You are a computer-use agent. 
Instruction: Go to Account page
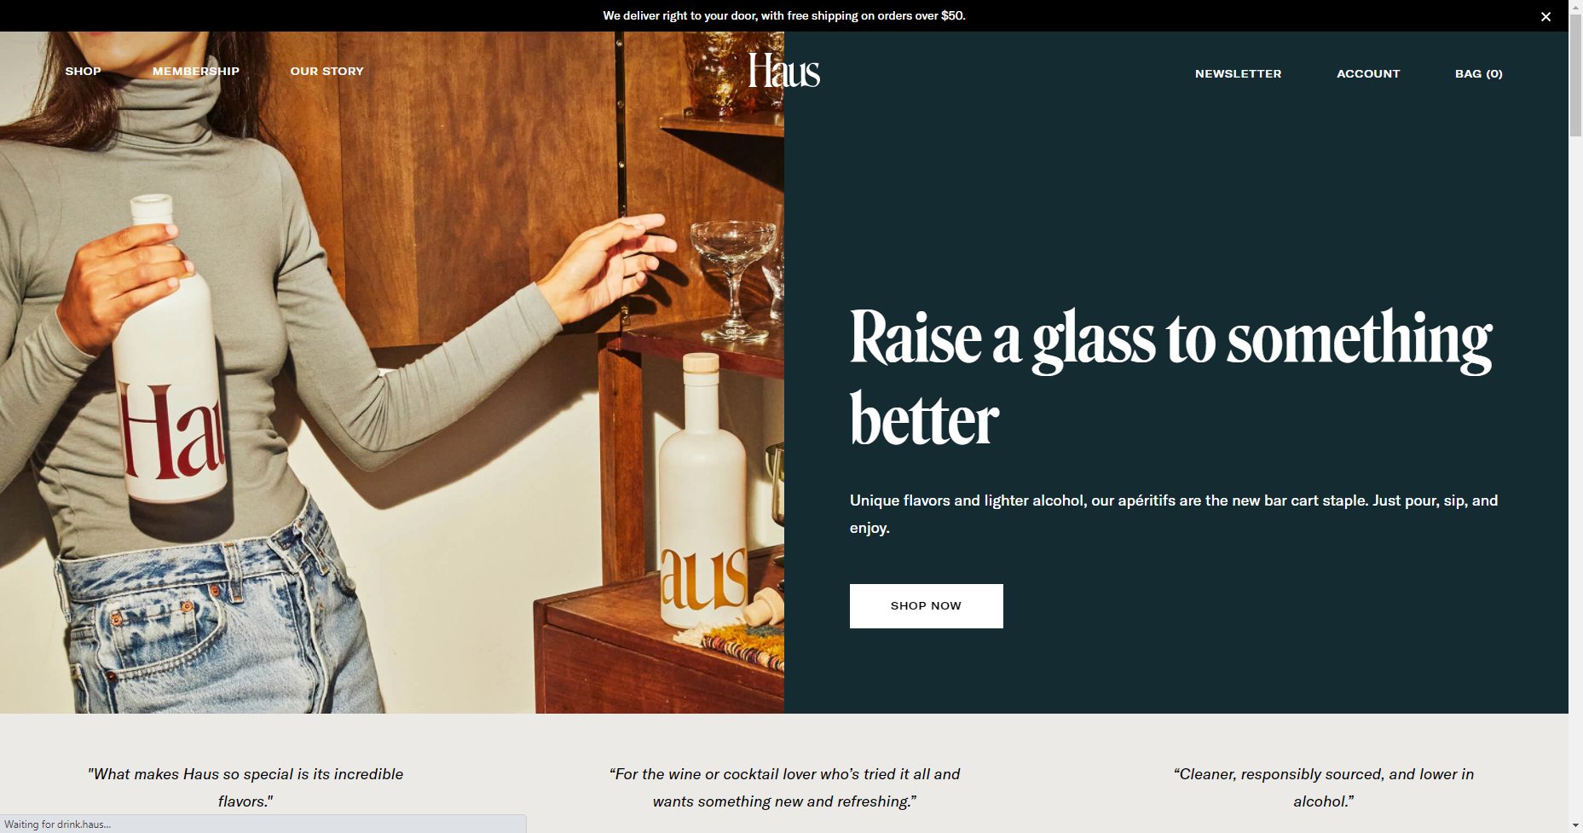tap(1368, 73)
